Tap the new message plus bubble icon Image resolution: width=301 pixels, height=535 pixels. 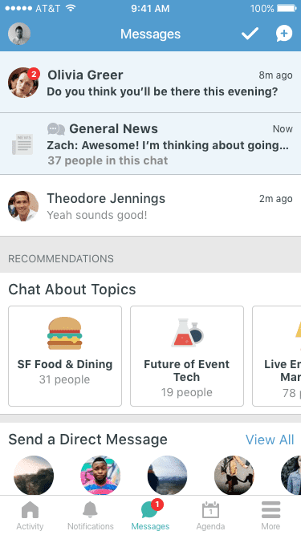[284, 34]
